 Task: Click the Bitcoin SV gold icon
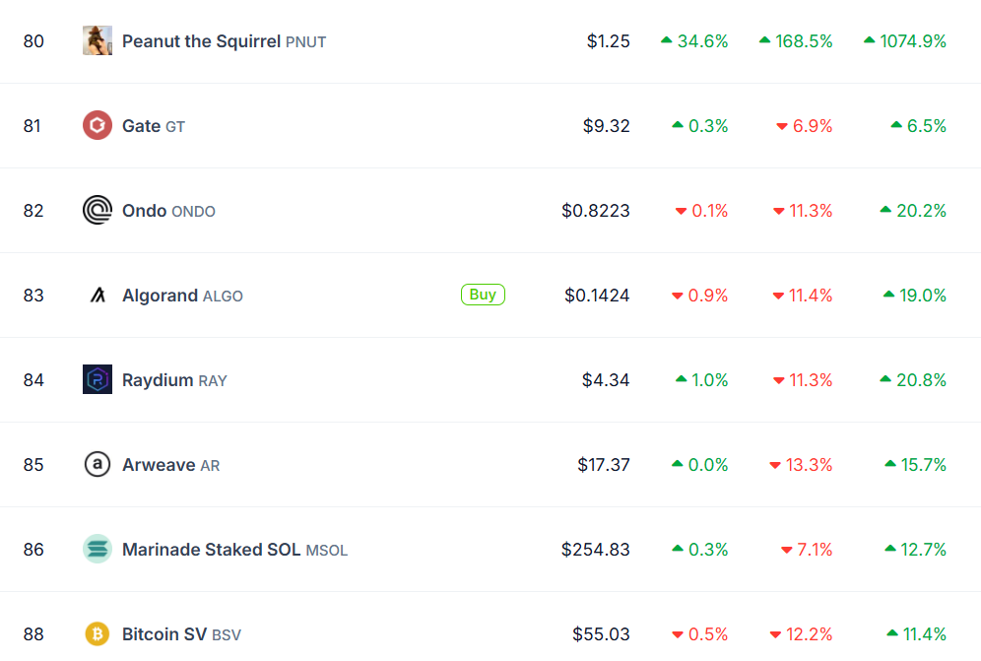pos(97,634)
